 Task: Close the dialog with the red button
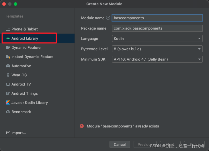(4, 4)
